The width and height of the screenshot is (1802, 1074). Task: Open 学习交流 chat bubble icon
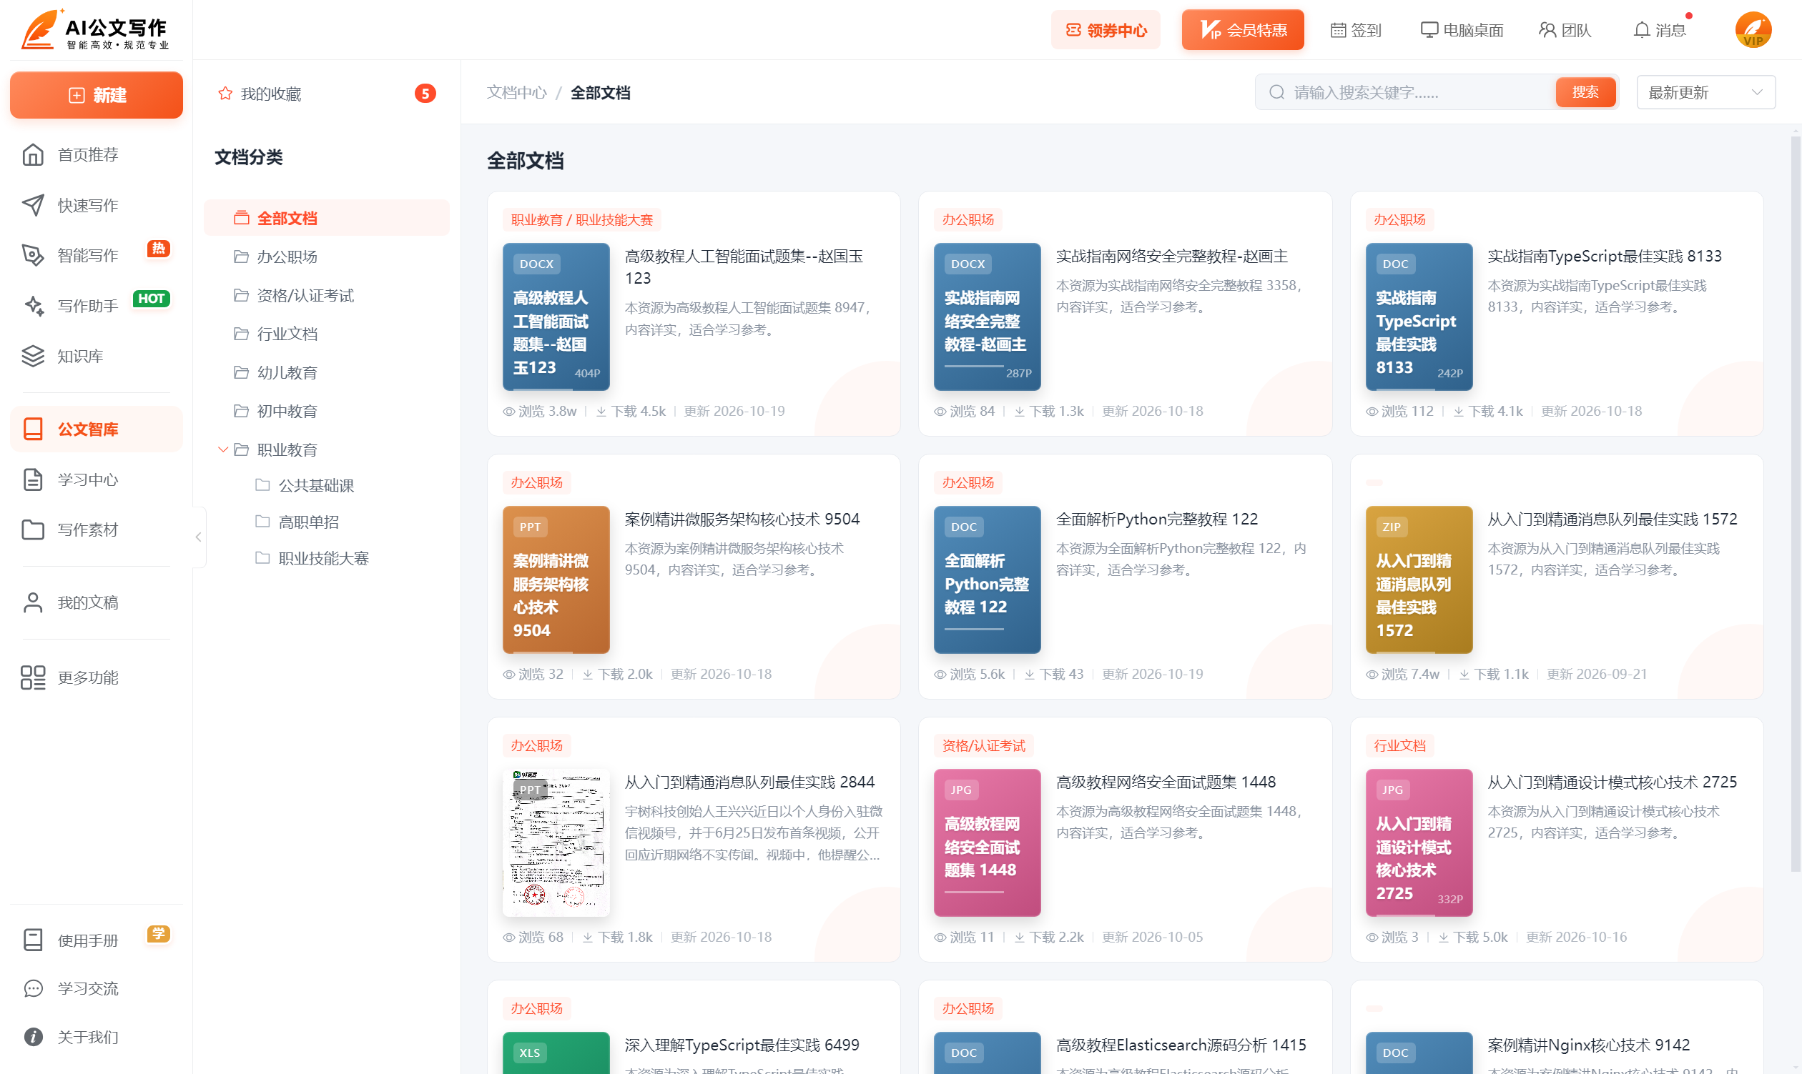33,988
